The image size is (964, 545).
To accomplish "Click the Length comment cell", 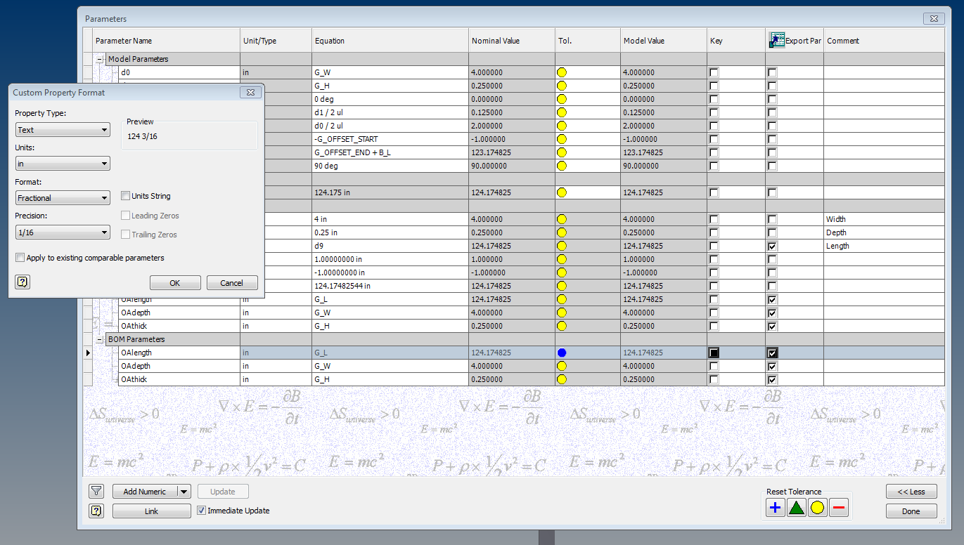I will click(884, 246).
